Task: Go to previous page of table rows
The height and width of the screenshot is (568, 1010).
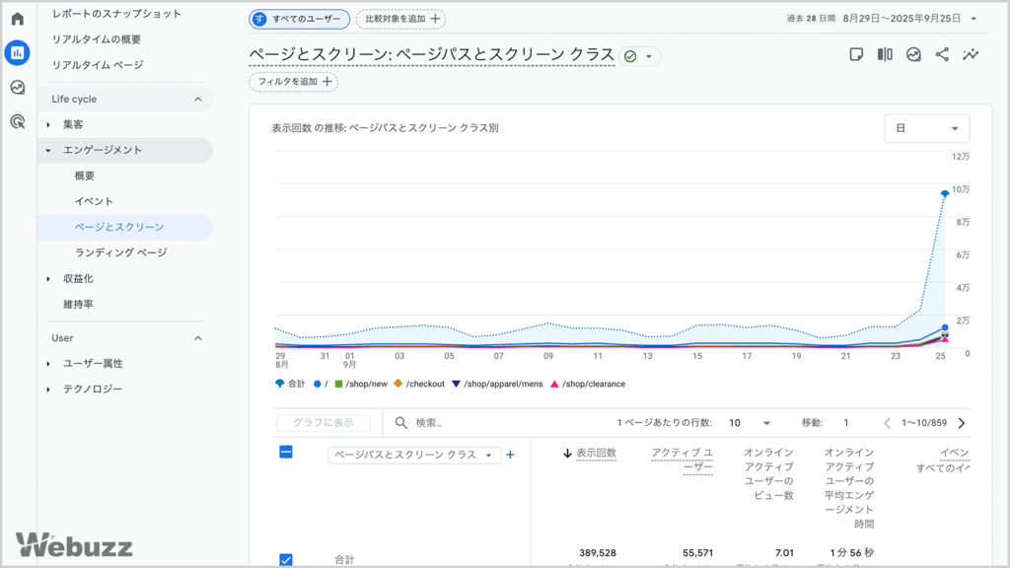Action: [x=887, y=423]
